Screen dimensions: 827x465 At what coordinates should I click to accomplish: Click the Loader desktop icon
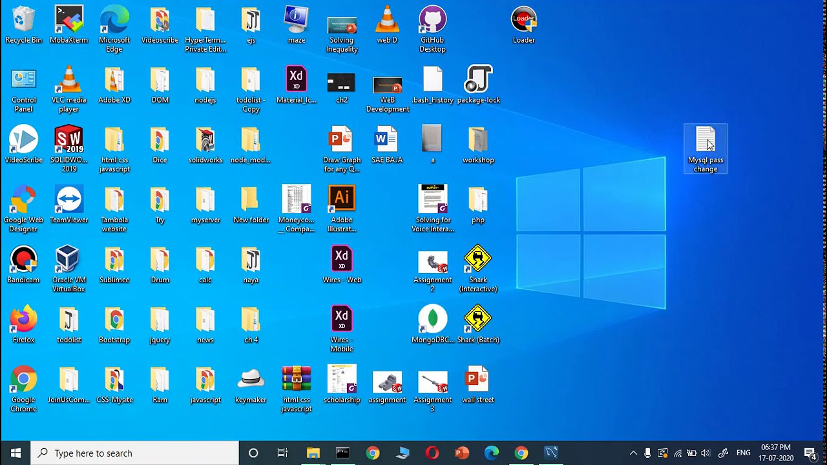click(524, 26)
